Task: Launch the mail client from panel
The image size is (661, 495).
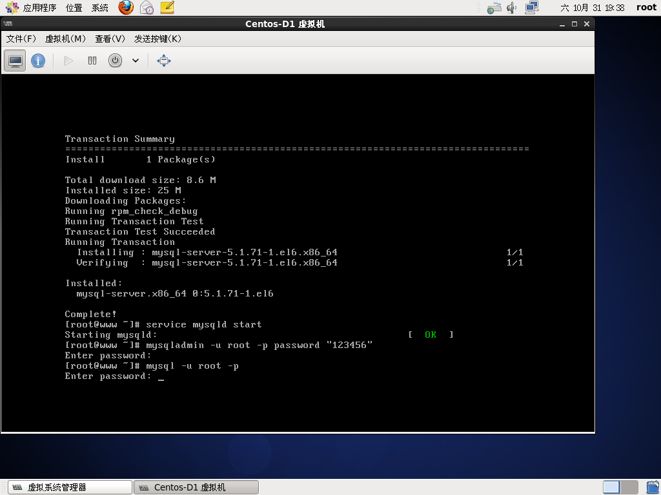Action: (x=147, y=8)
